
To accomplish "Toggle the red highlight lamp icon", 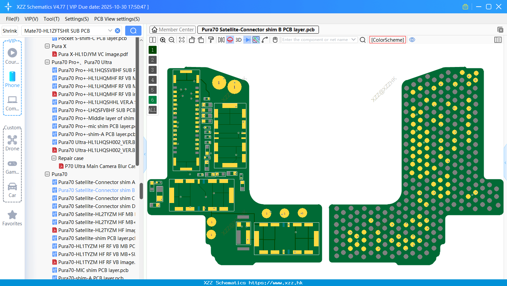I will 230,40.
